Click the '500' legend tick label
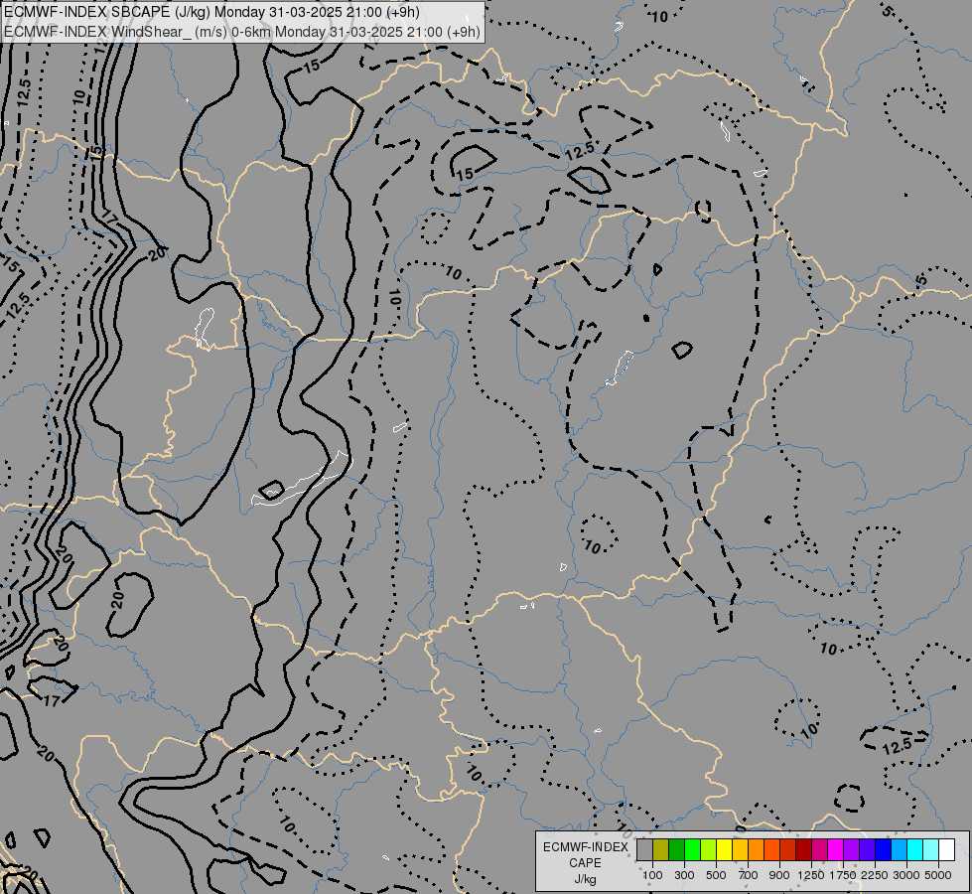 click(716, 875)
